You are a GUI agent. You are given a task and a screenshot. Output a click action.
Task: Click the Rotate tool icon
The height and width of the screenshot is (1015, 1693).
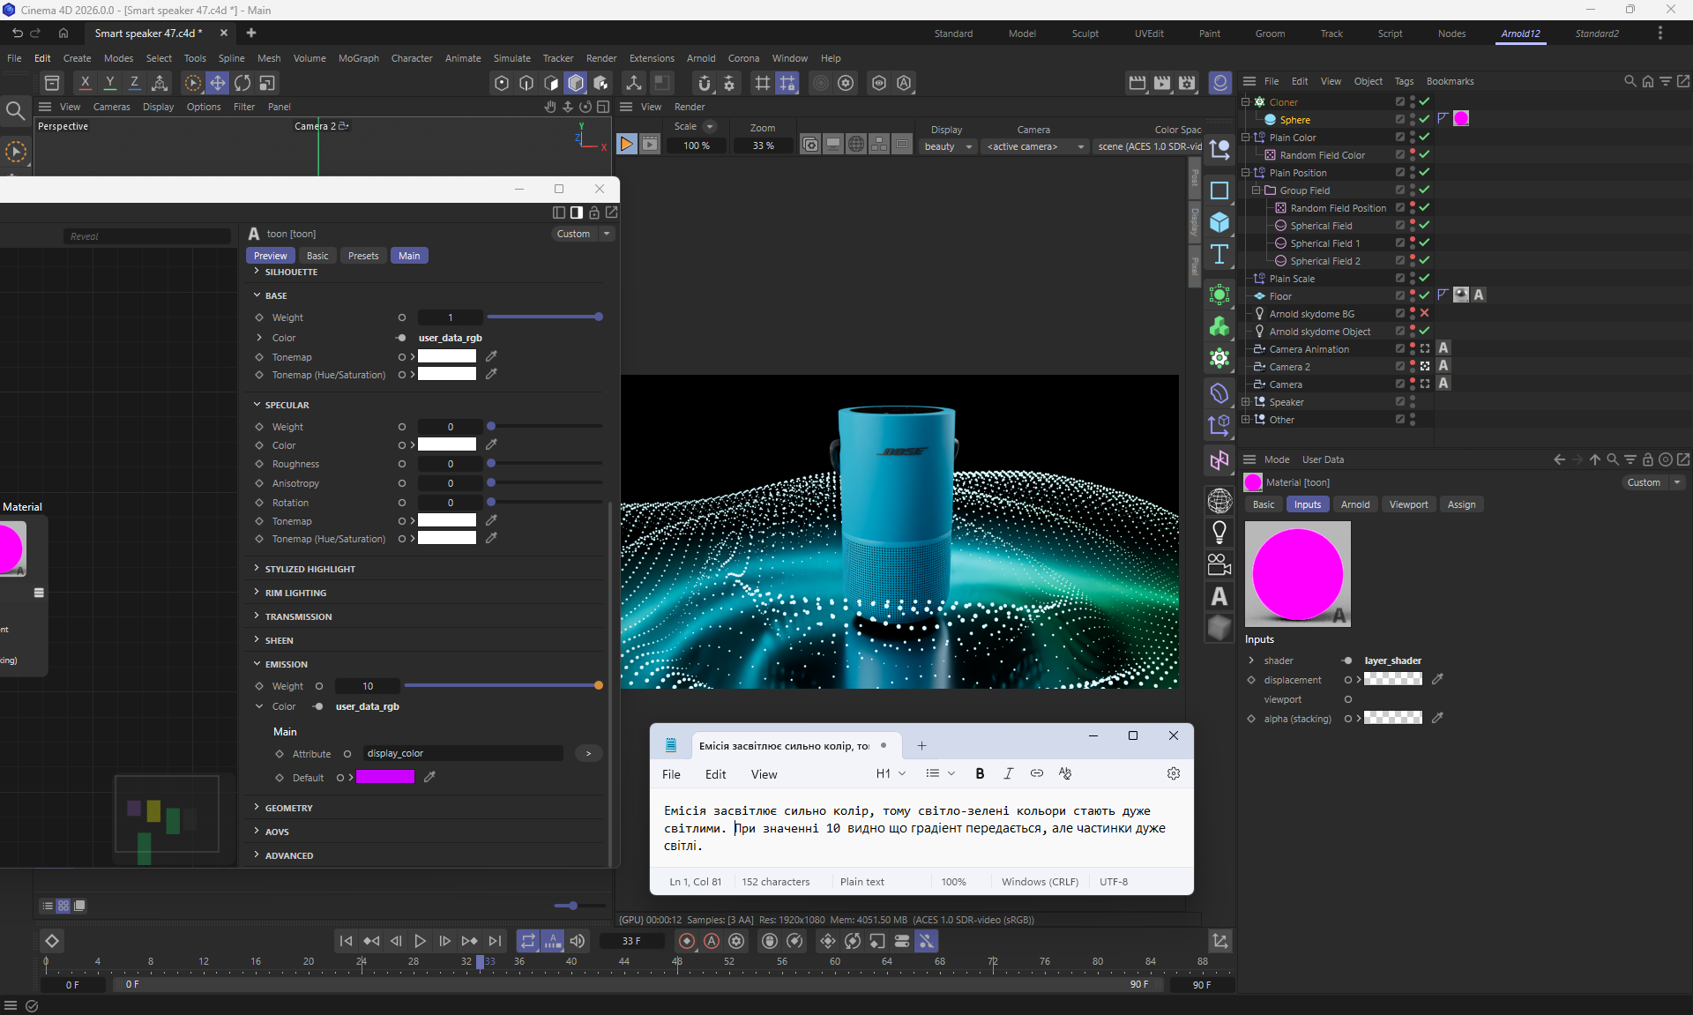point(242,83)
